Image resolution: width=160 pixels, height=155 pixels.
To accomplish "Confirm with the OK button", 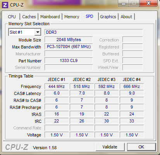I will 141,147.
